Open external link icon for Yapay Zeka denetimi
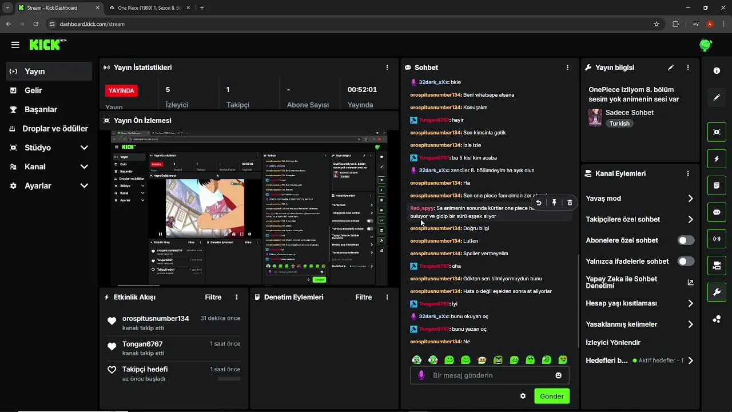 pos(690,282)
